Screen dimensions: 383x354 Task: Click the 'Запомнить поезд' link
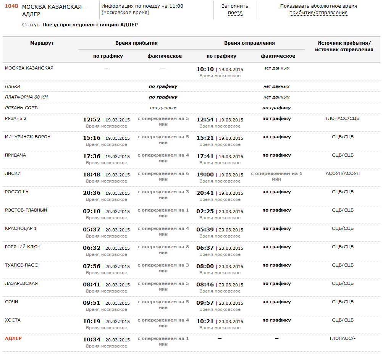[x=235, y=9]
